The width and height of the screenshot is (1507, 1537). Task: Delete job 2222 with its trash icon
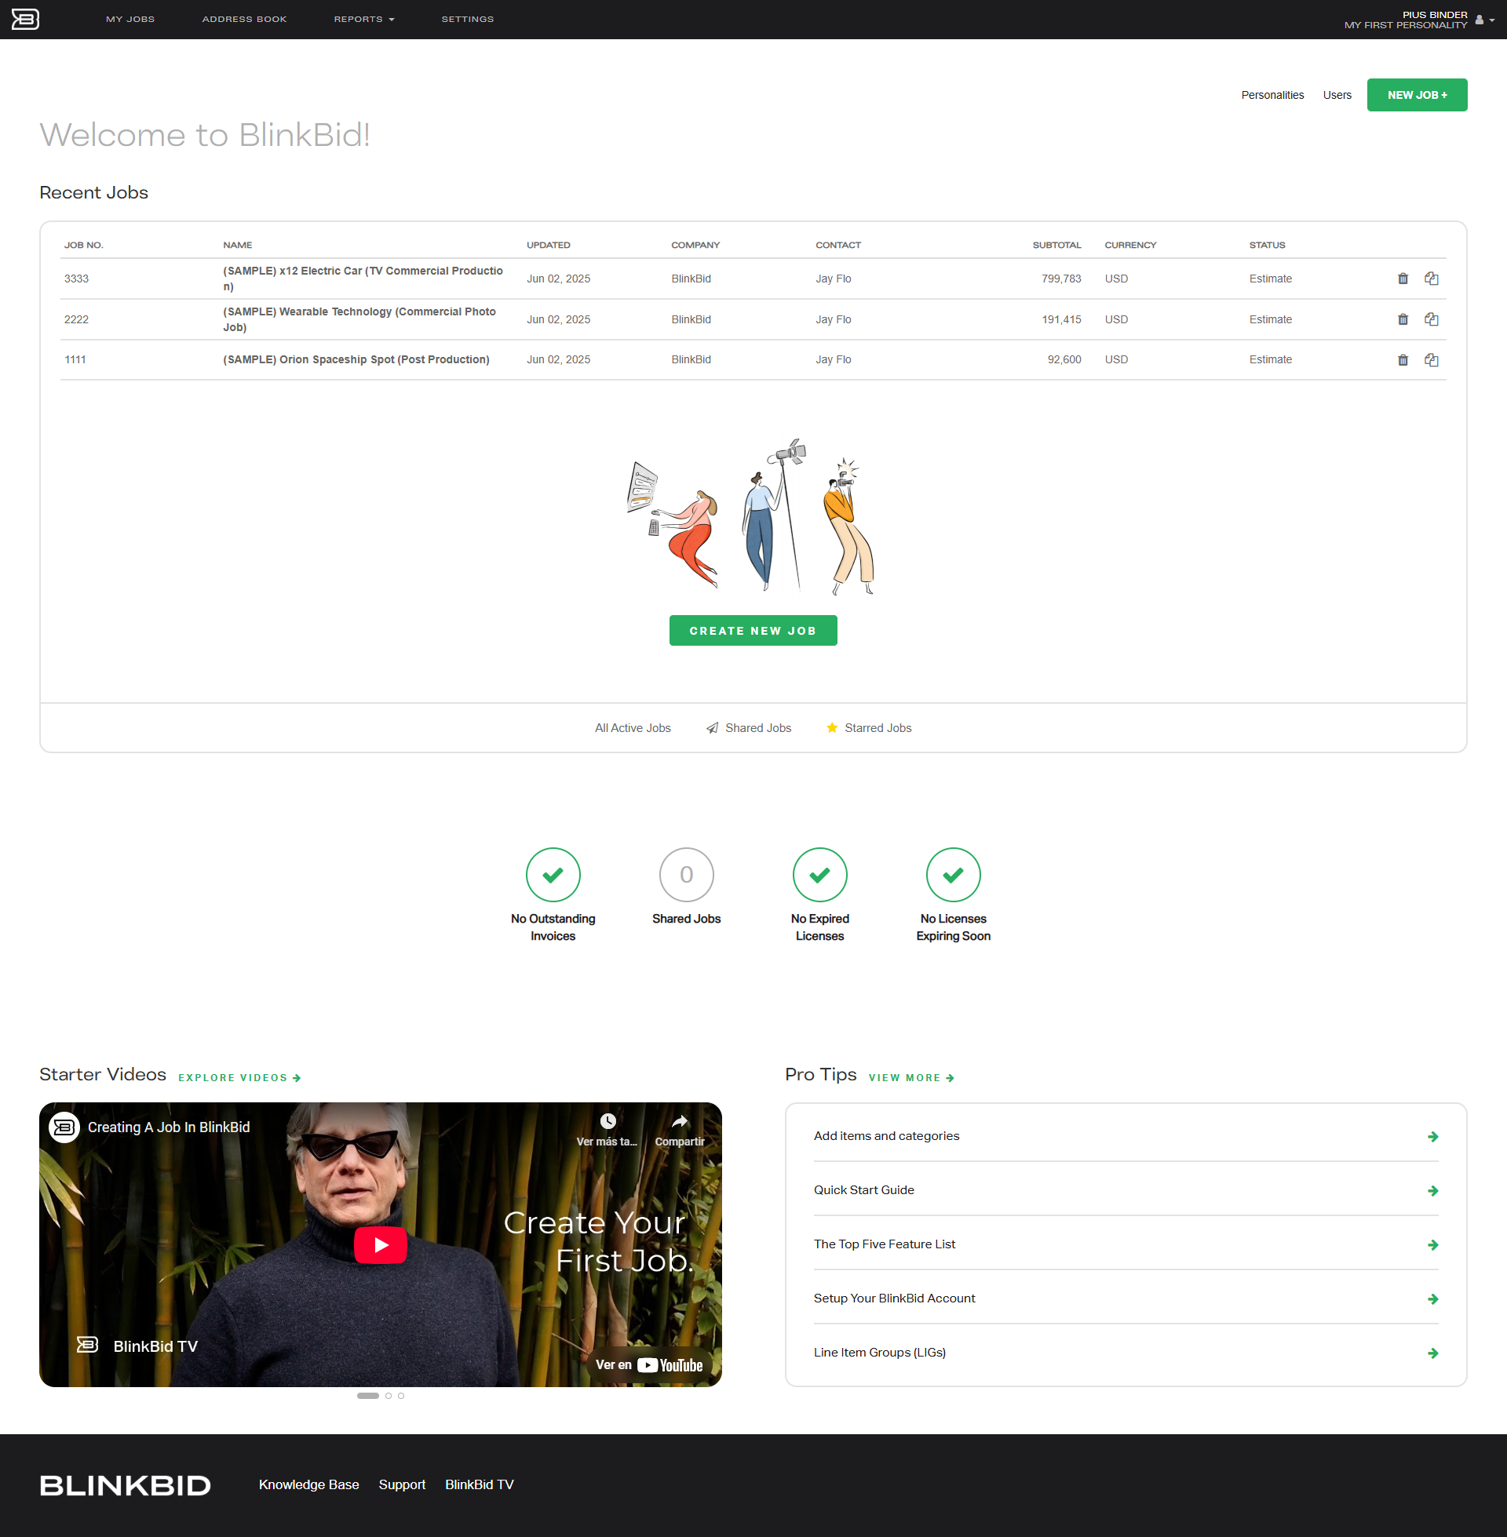[1403, 319]
